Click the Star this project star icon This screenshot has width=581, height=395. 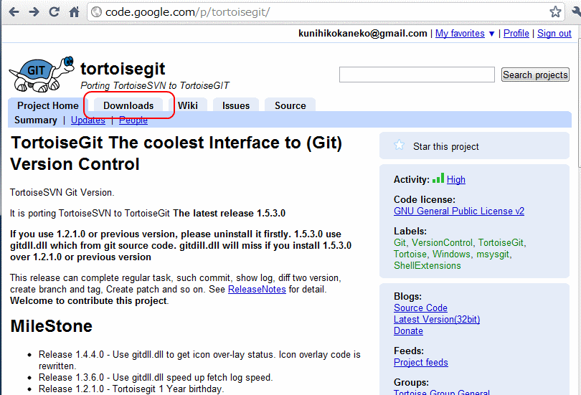pos(399,145)
